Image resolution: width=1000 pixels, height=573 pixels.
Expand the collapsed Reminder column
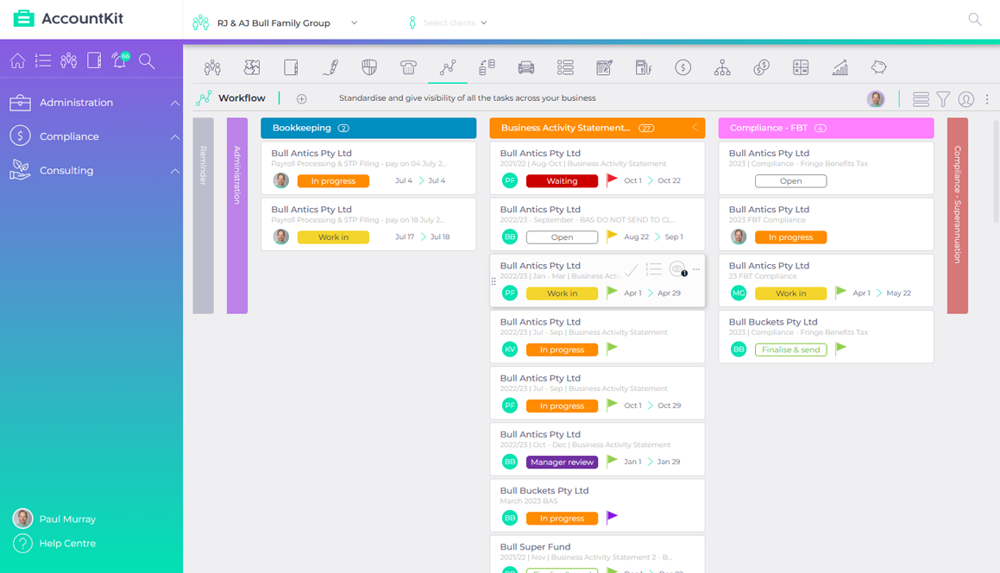coord(204,216)
